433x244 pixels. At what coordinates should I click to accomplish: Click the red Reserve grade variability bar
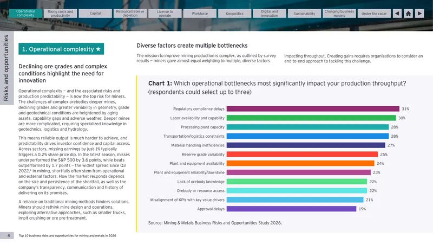[x=302, y=155]
